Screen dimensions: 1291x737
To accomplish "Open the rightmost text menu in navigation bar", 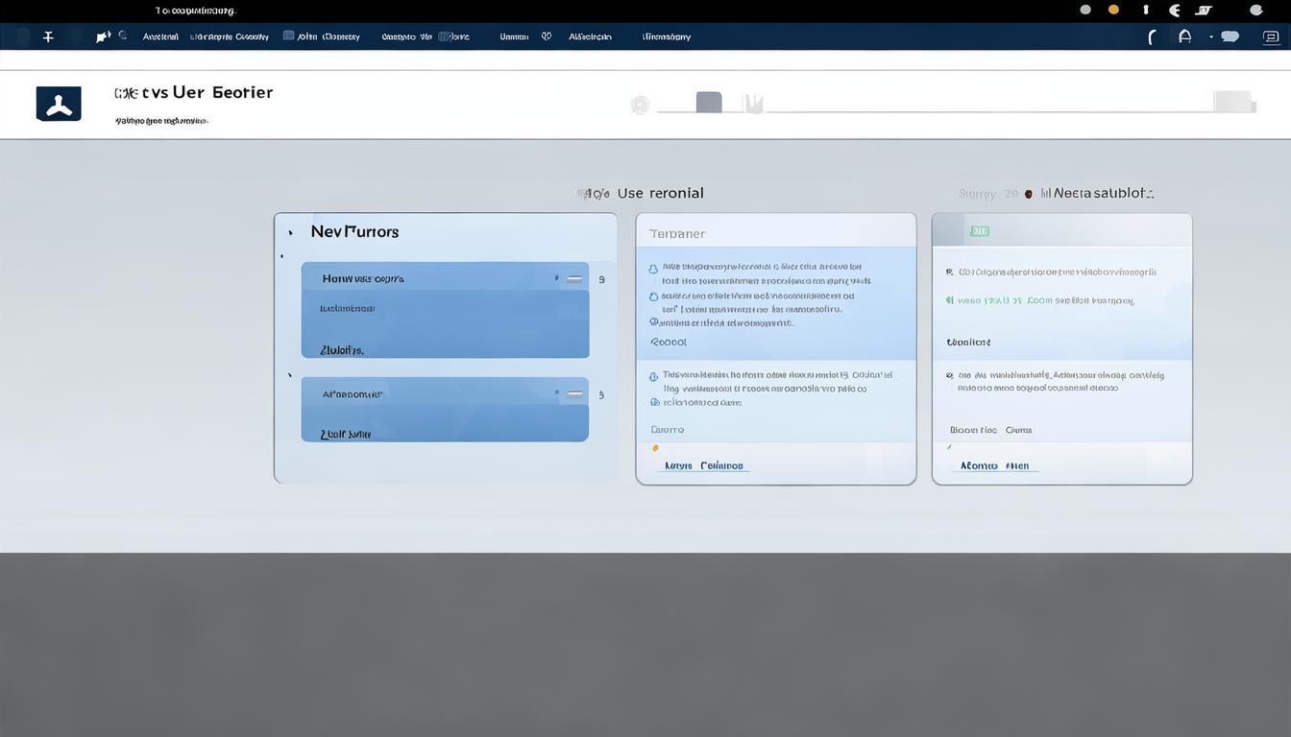I will (x=666, y=36).
